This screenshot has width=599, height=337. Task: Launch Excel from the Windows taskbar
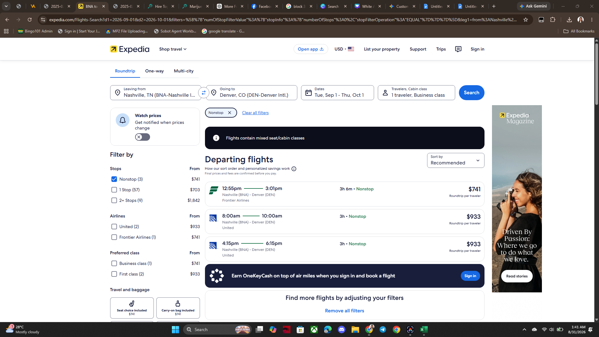424,330
